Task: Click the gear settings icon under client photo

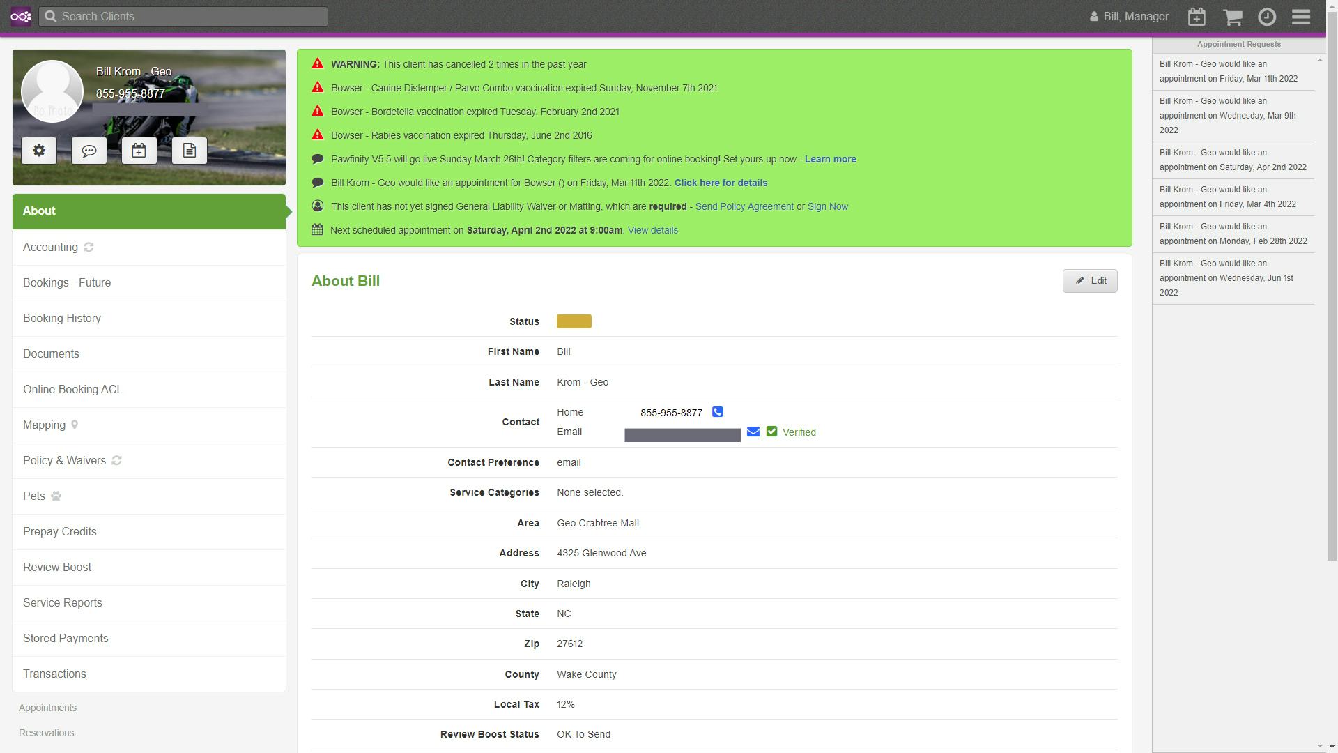Action: pos(39,151)
